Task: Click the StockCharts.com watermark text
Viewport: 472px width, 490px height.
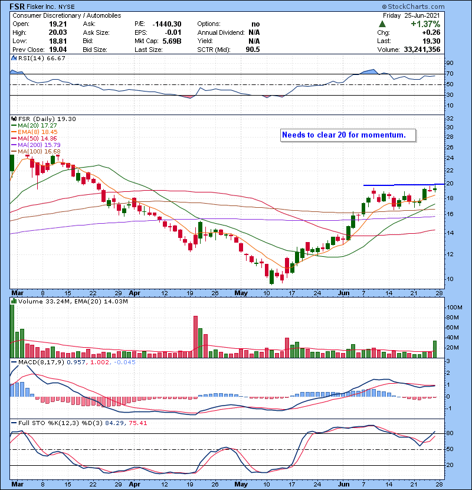Action: 413,6
